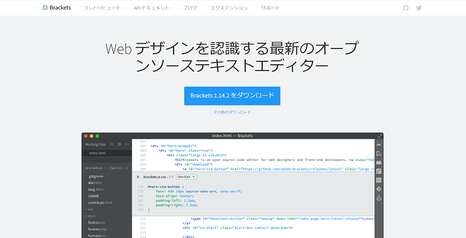The width and height of the screenshot is (466, 238).
Task: Click the code brackets toolbar icon
Action: click(x=379, y=180)
